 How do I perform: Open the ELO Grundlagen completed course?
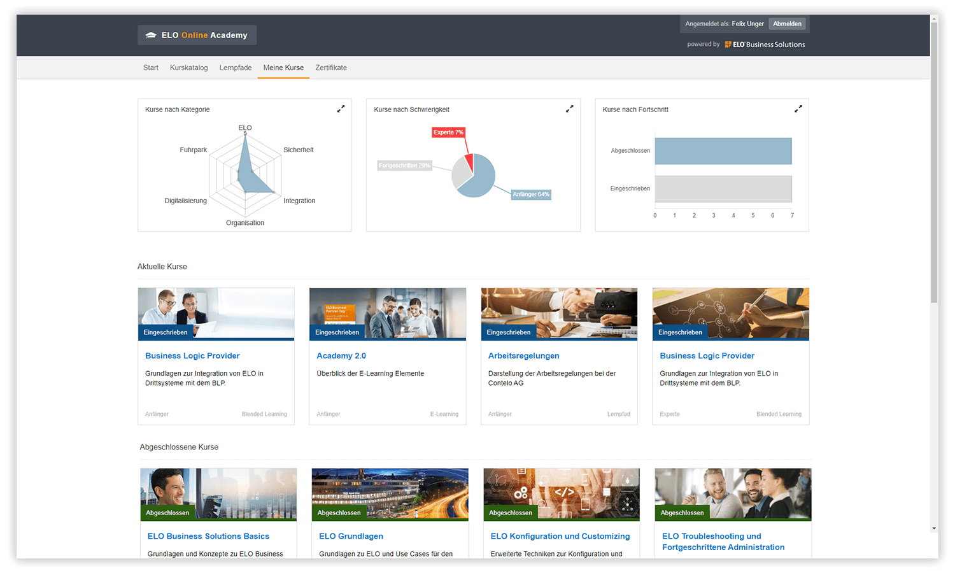tap(351, 536)
